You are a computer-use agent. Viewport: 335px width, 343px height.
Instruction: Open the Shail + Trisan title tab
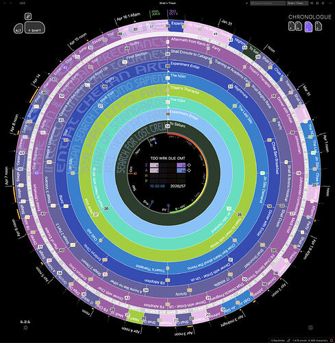[x=168, y=3]
